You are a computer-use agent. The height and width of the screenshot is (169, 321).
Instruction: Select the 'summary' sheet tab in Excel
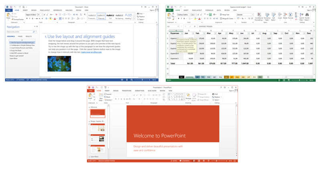coord(189,77)
